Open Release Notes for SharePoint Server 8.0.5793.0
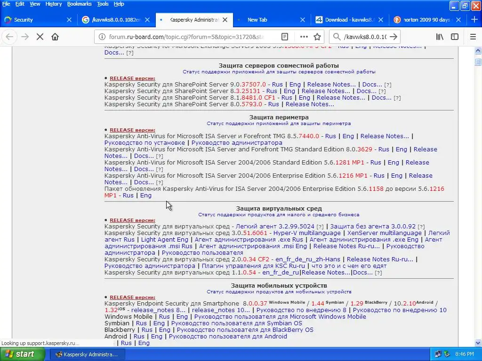 [310, 104]
